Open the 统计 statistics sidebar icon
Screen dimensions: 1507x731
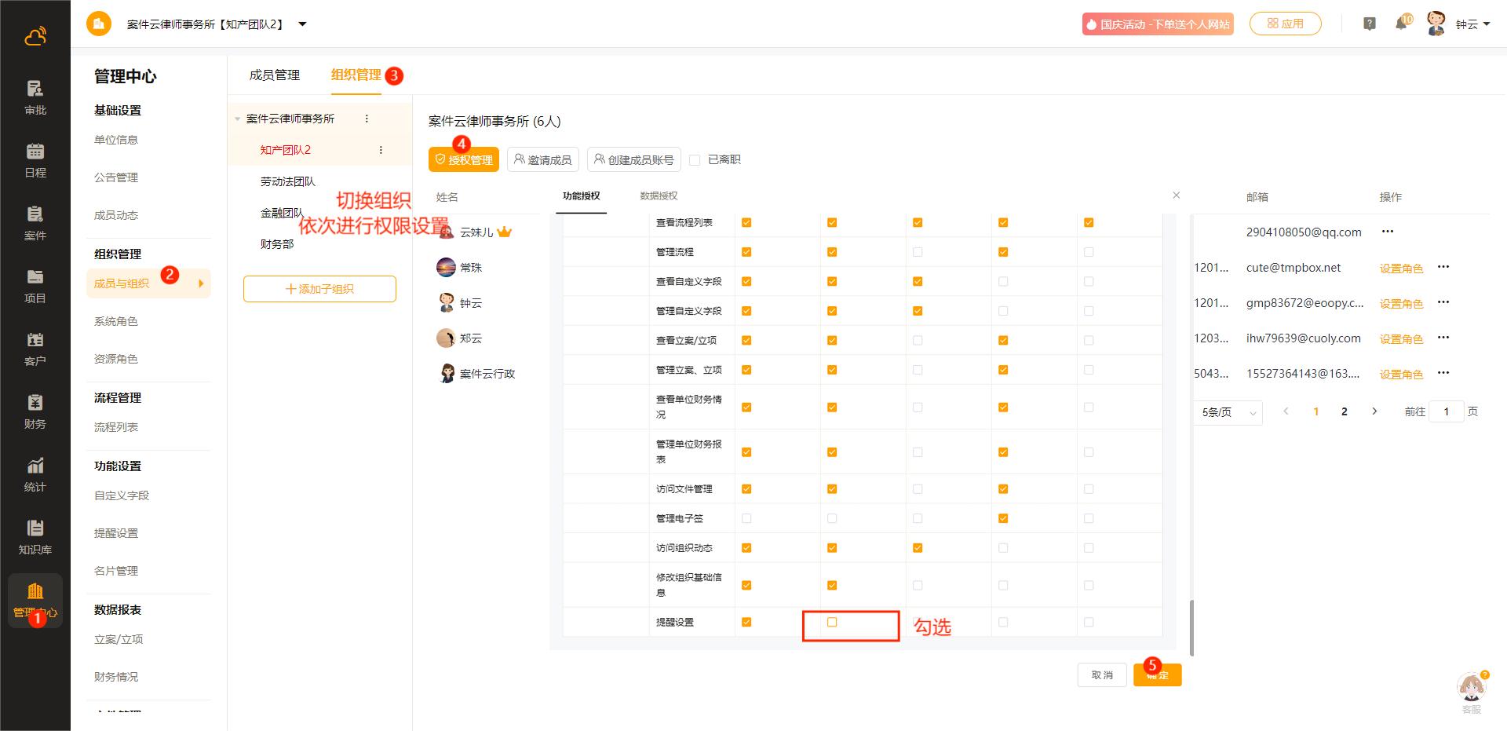(x=35, y=473)
